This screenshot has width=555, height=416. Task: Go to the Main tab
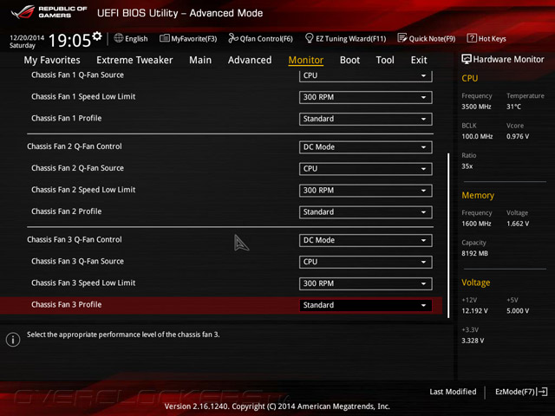click(200, 60)
